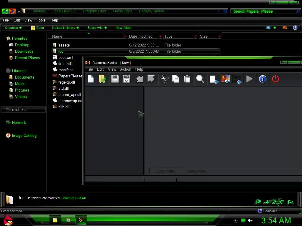Open Resource Hacker Edit menu
This screenshot has height=226, width=302.
(100, 69)
